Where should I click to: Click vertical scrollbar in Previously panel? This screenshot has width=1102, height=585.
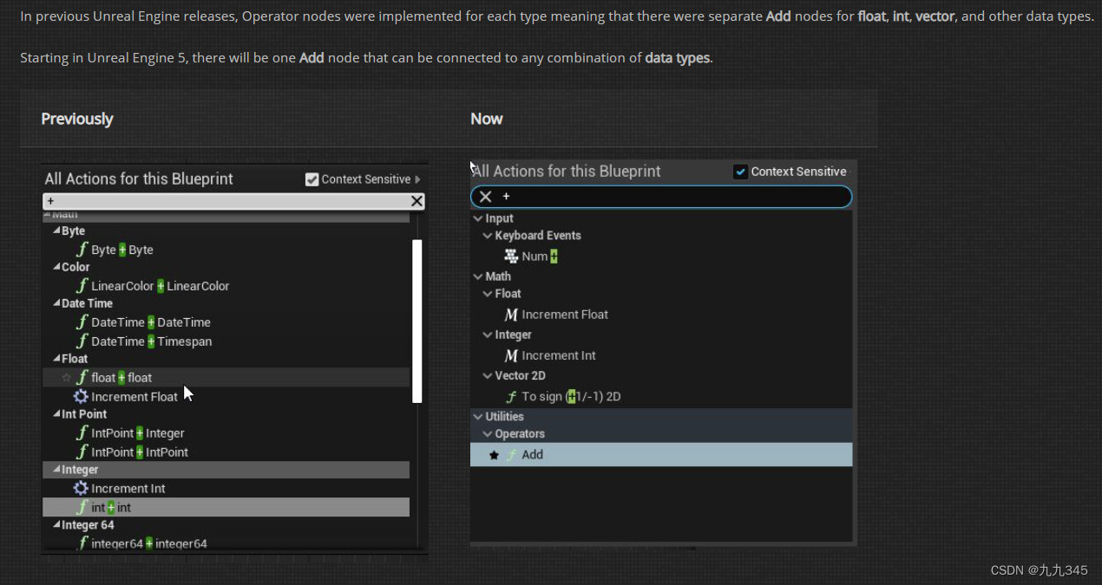[x=417, y=322]
